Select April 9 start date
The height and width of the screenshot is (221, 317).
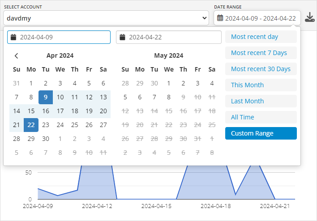(x=46, y=97)
